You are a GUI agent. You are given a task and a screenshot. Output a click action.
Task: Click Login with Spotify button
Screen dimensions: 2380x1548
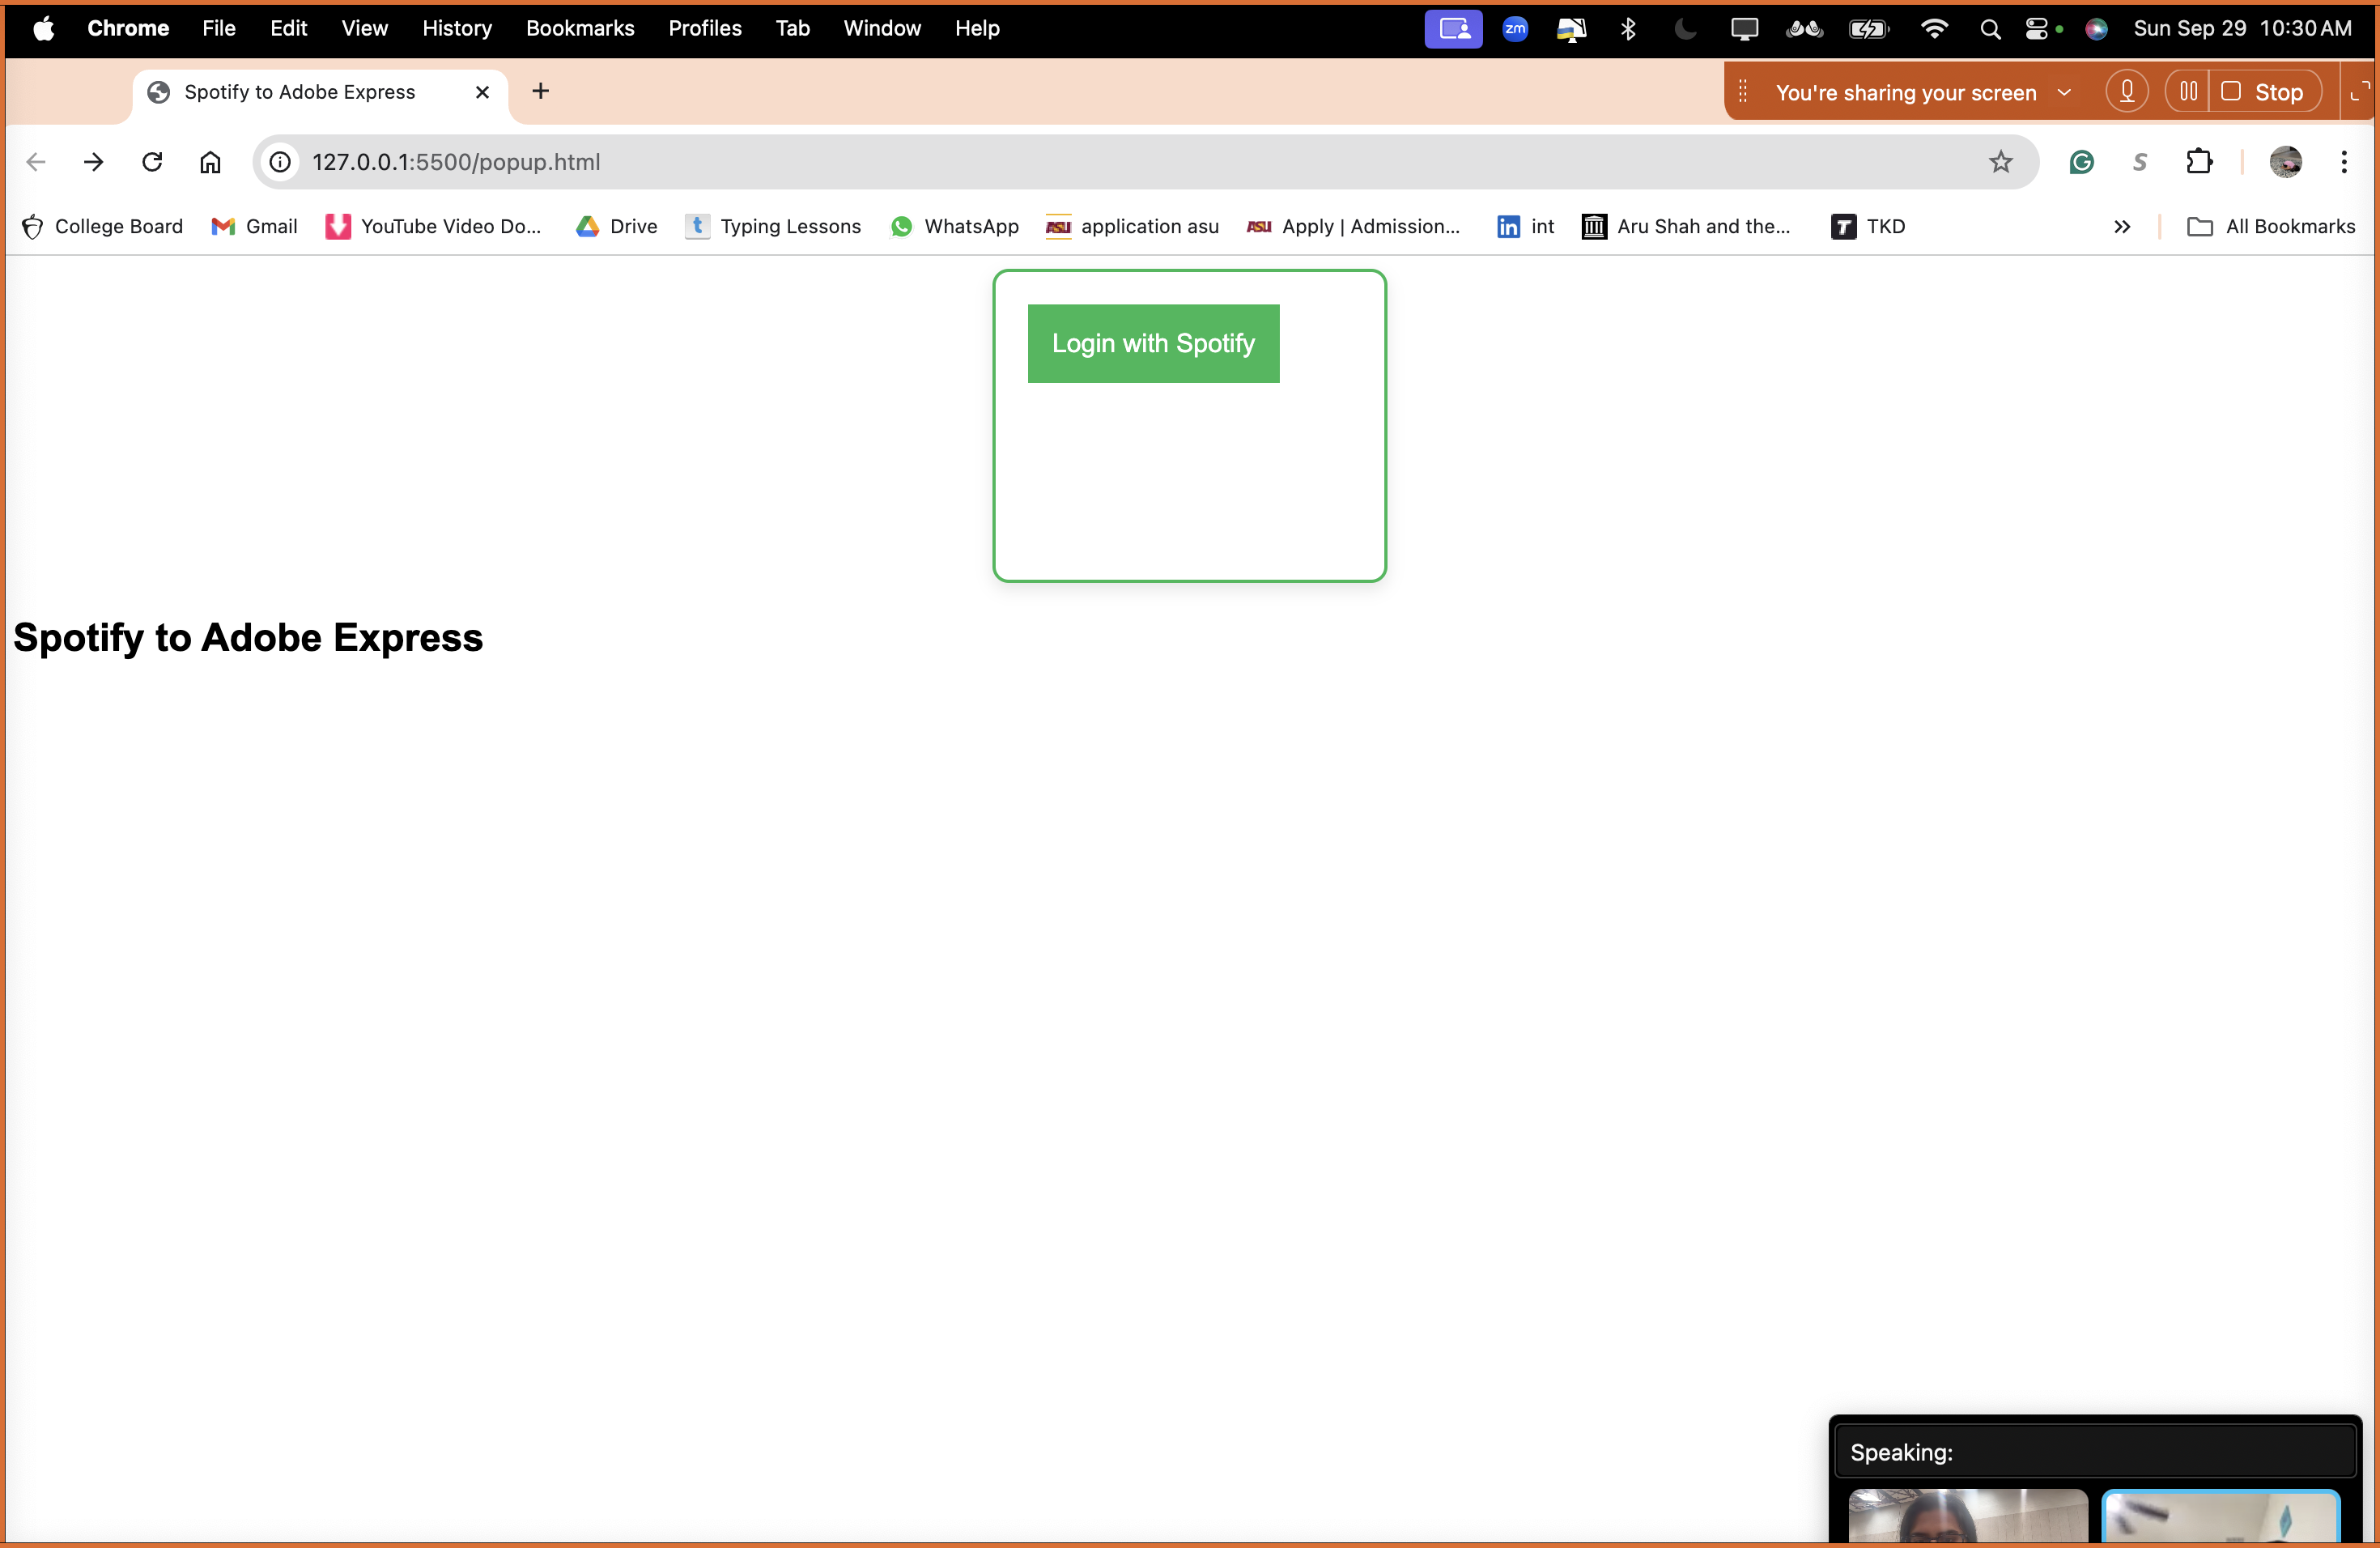point(1153,343)
